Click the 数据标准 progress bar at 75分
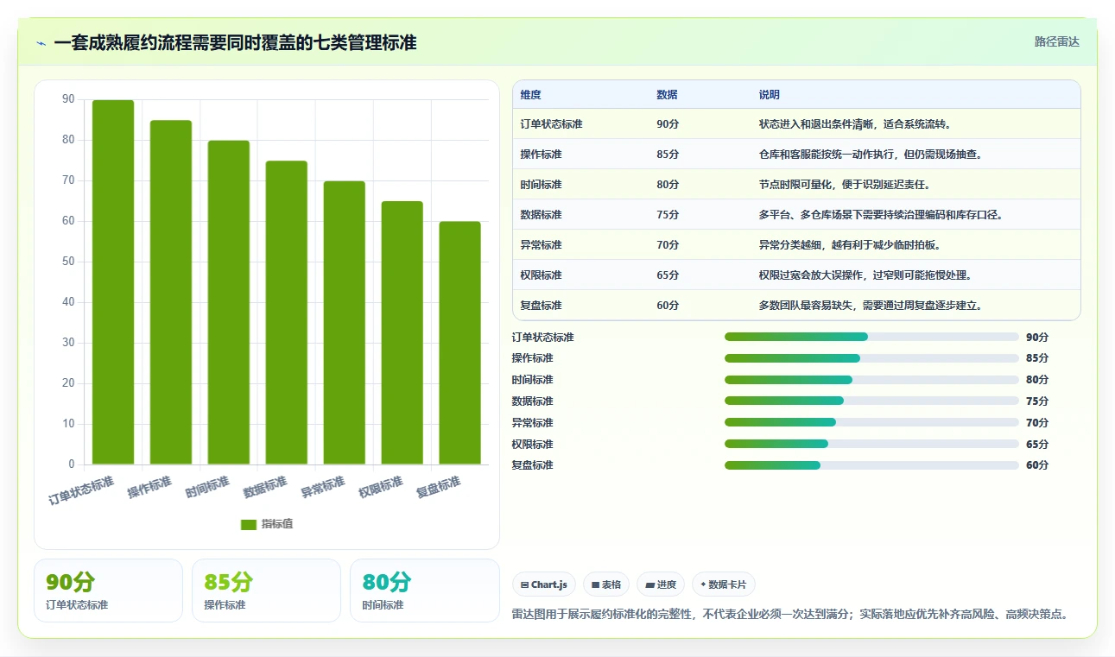This screenshot has height=657, width=1115. click(872, 401)
